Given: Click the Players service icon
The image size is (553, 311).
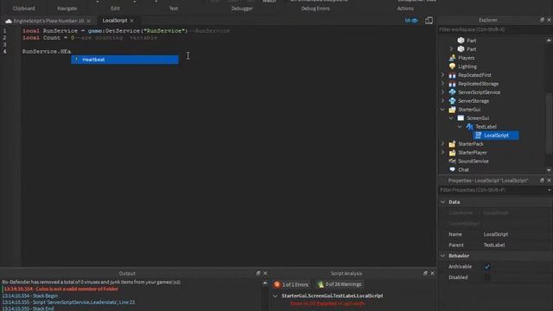Looking at the screenshot, I should coord(452,58).
